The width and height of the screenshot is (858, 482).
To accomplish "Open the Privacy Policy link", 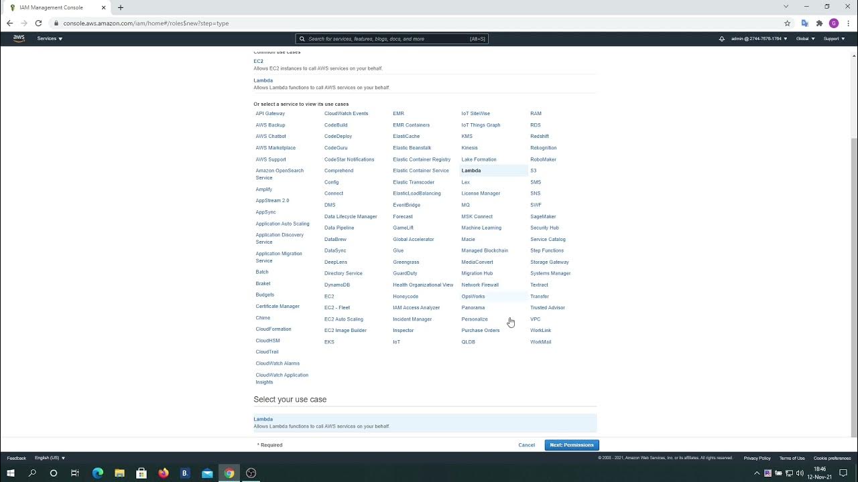I will coord(757,458).
